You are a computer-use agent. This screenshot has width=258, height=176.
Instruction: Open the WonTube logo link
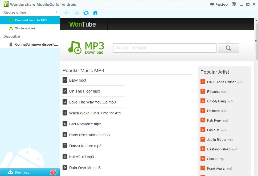[83, 24]
